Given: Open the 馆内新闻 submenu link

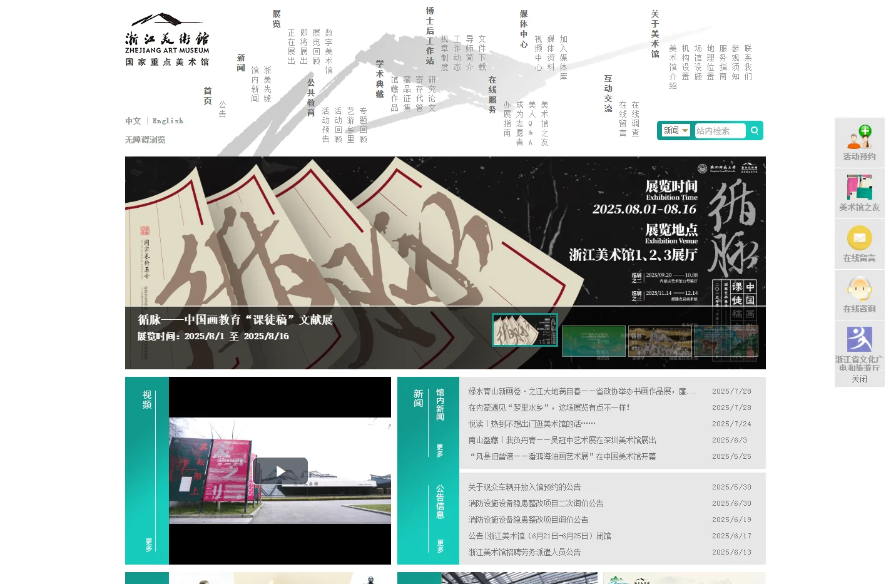Looking at the screenshot, I should pos(255,85).
